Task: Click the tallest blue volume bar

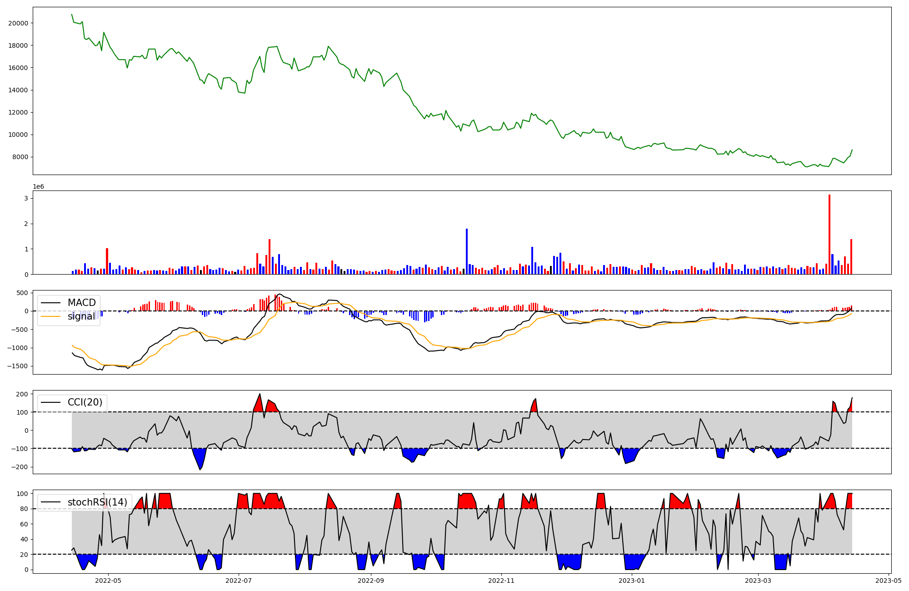Action: coord(467,251)
